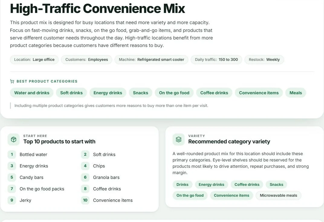Select the Soft drinks category tag
This screenshot has width=324, height=222.
pyautogui.click(x=72, y=93)
